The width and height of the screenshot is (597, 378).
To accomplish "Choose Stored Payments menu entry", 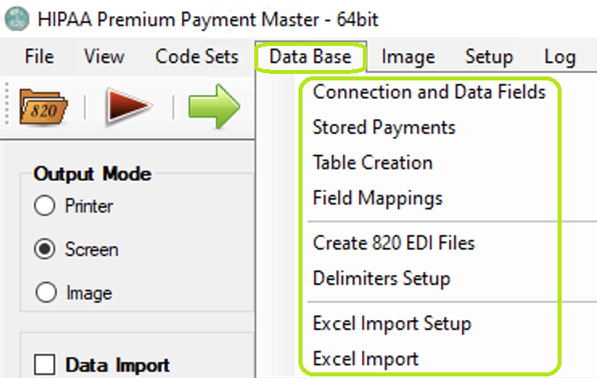I will [384, 127].
